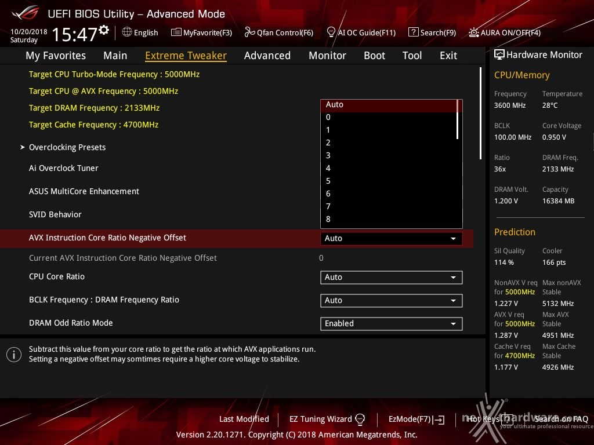Click Target CPU @ AVX Frequency text
594x445 pixels.
coord(103,91)
